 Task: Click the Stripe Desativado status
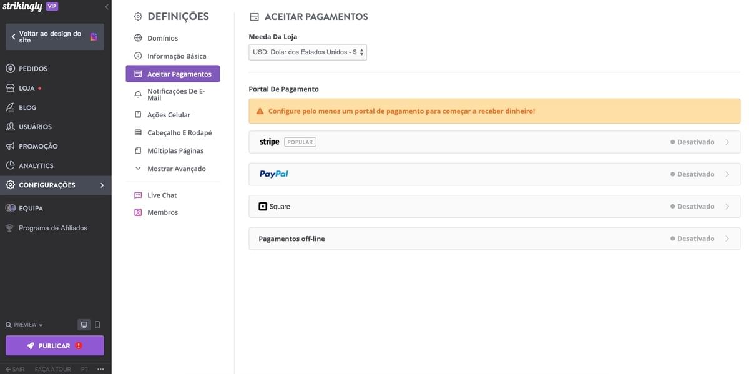692,142
